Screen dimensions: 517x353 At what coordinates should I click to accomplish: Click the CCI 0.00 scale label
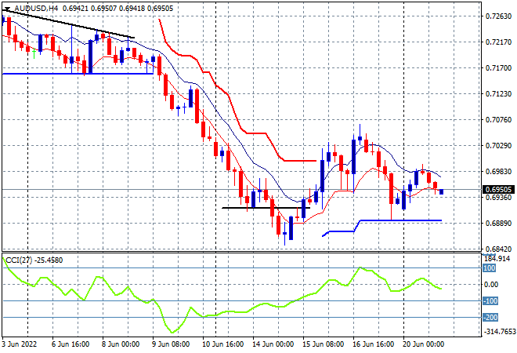tap(491, 284)
